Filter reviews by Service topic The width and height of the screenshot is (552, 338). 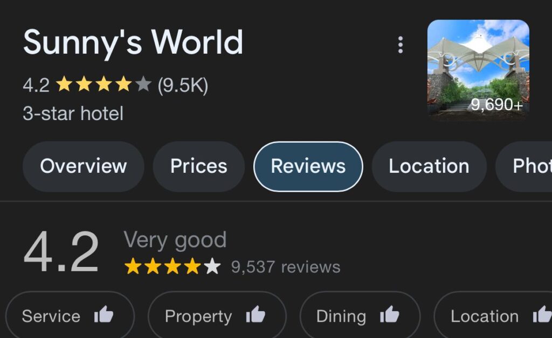coord(70,315)
